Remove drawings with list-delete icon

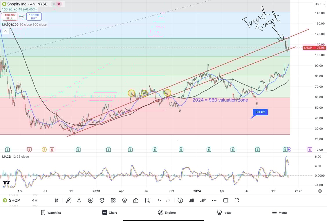[147, 200]
